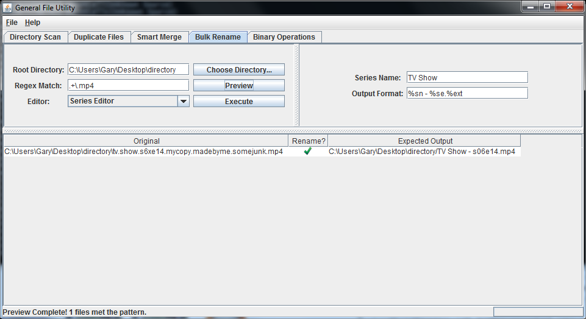Click the Expected Output column header
This screenshot has width=586, height=319.
tap(424, 141)
